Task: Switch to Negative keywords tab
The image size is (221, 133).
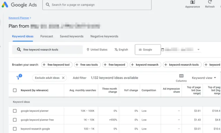Action: pyautogui.click(x=104, y=36)
